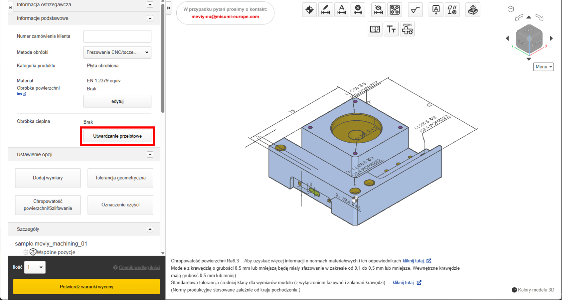Rotate view clockwise with curved arrow
Image resolution: width=562 pixels, height=302 pixels.
[x=540, y=17]
